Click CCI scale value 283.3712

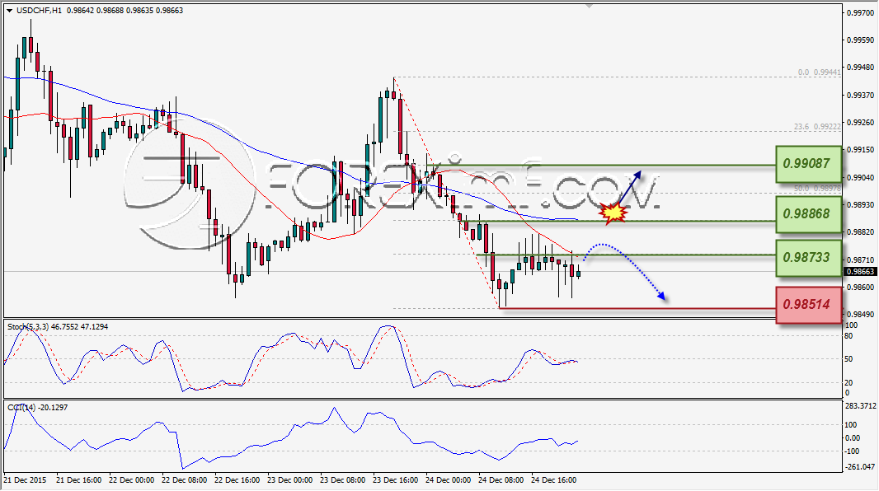pyautogui.click(x=860, y=406)
